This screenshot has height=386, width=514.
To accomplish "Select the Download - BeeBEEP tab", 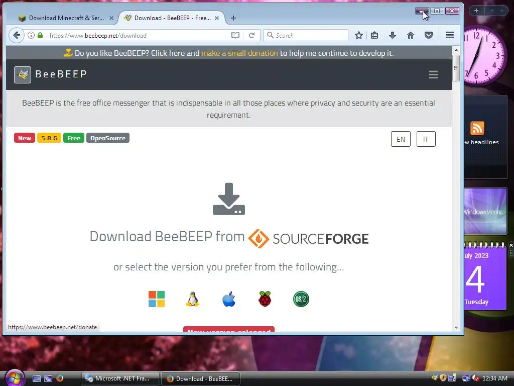I will click(172, 18).
